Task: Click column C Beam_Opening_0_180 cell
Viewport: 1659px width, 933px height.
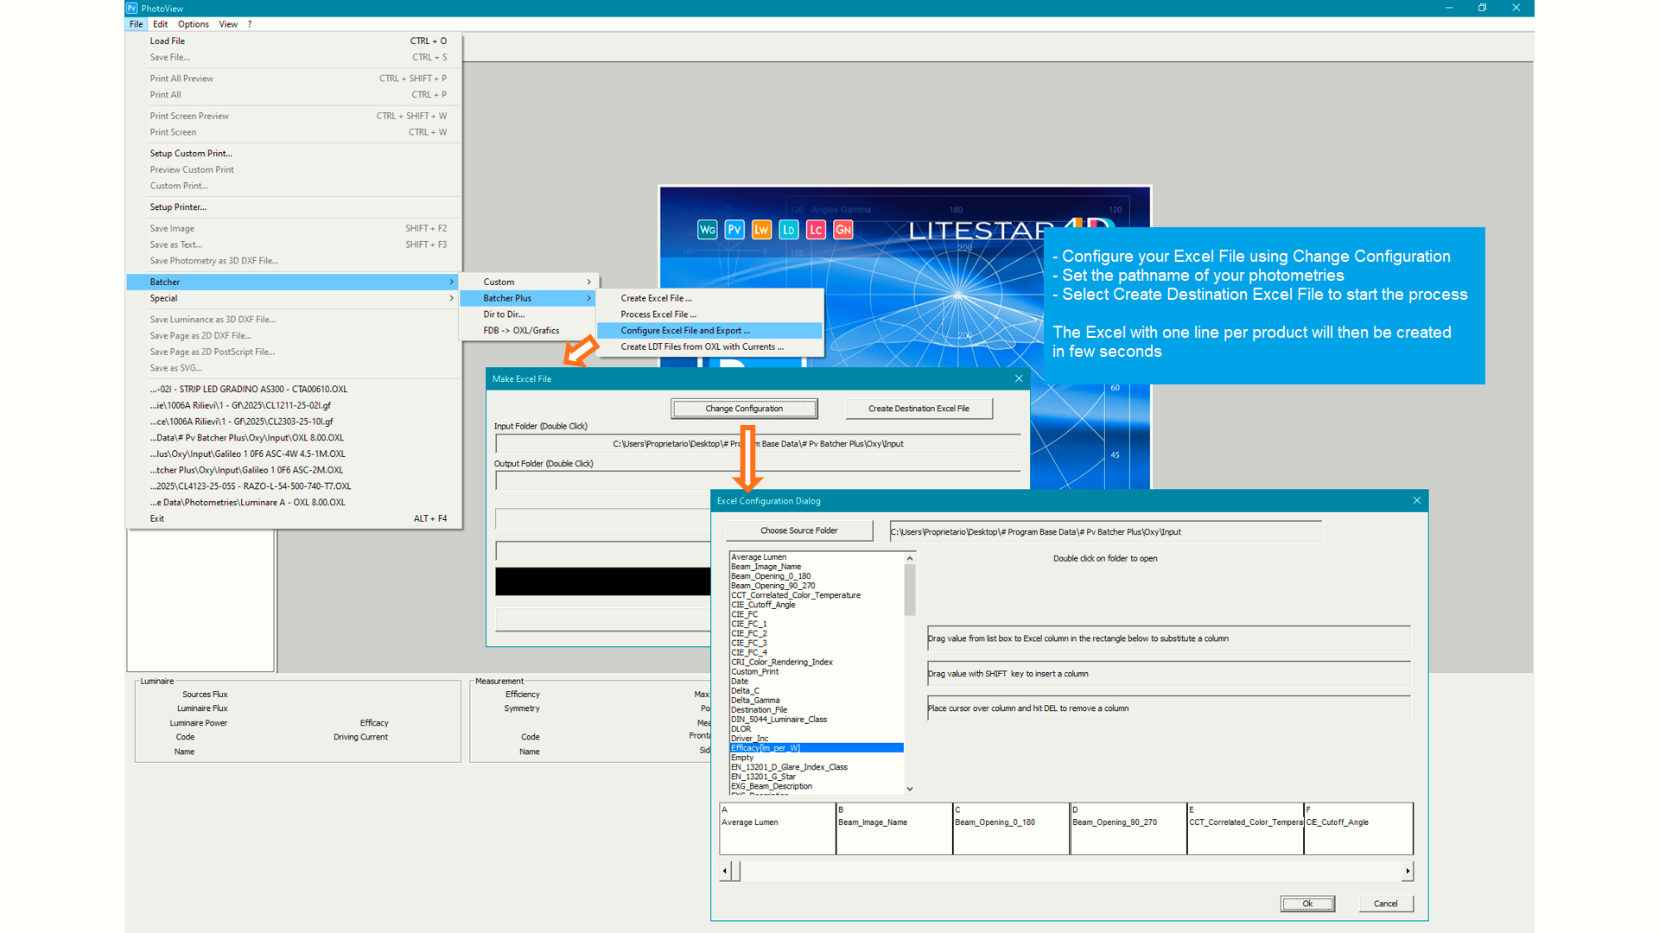Action: 1012,829
